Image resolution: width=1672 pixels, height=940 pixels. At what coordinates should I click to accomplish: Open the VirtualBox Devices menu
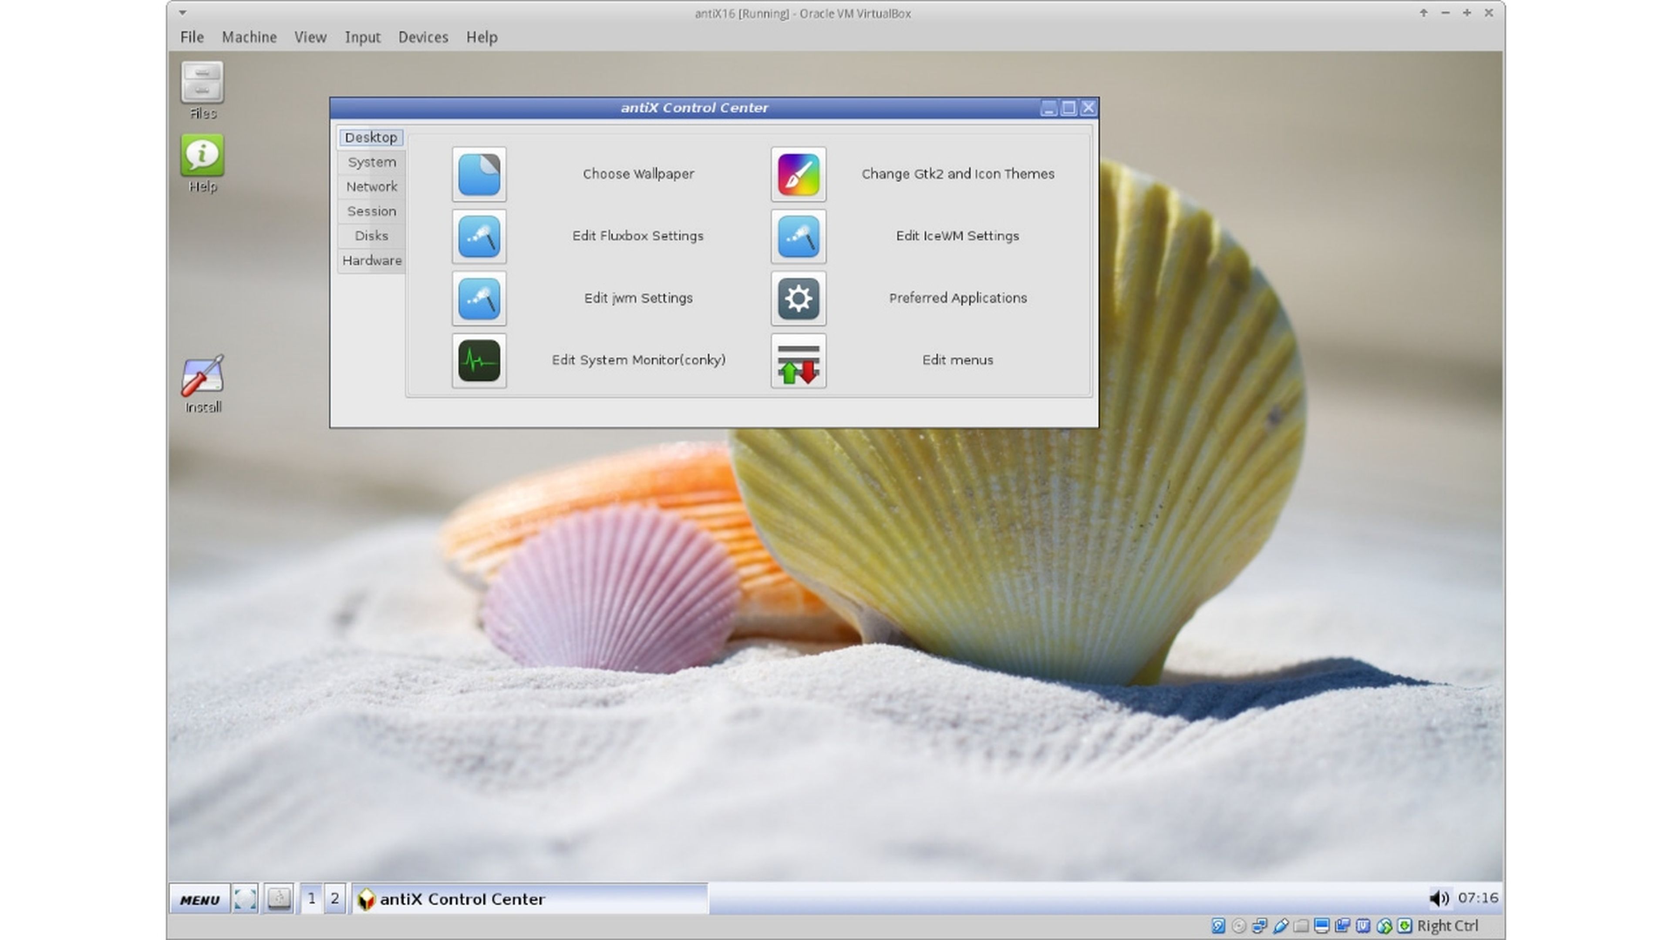[423, 37]
